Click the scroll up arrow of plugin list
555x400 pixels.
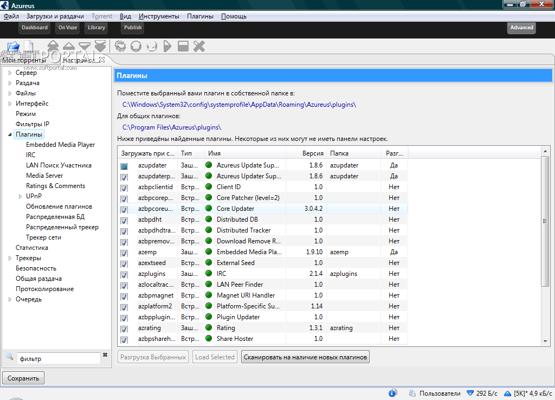(545, 151)
